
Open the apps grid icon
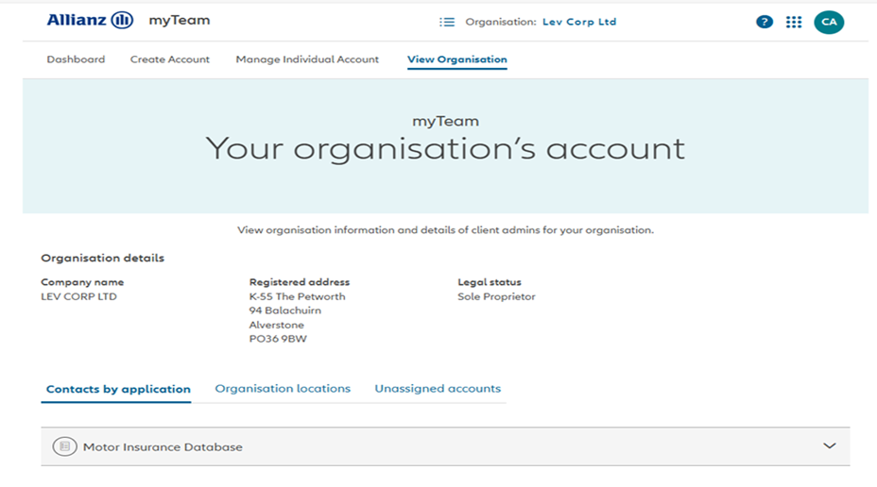coord(794,22)
